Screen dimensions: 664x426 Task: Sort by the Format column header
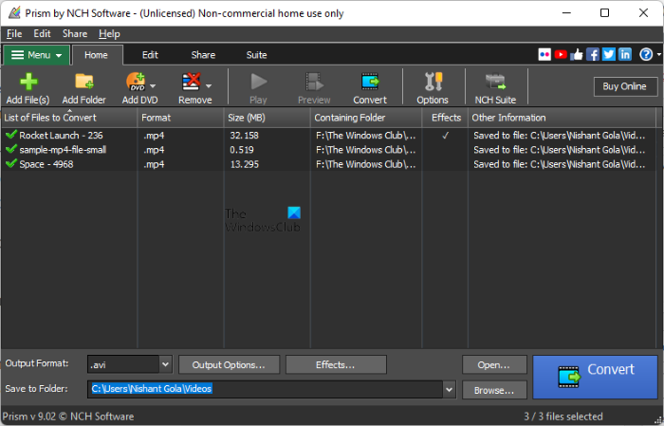tap(180, 118)
